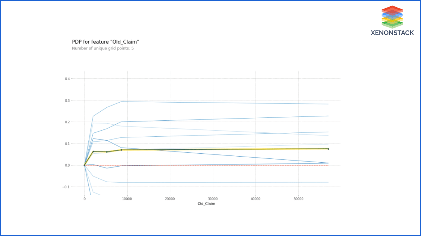This screenshot has width=421, height=236.
Task: Click the PDP line's starting point at origin
Action: click(85, 165)
